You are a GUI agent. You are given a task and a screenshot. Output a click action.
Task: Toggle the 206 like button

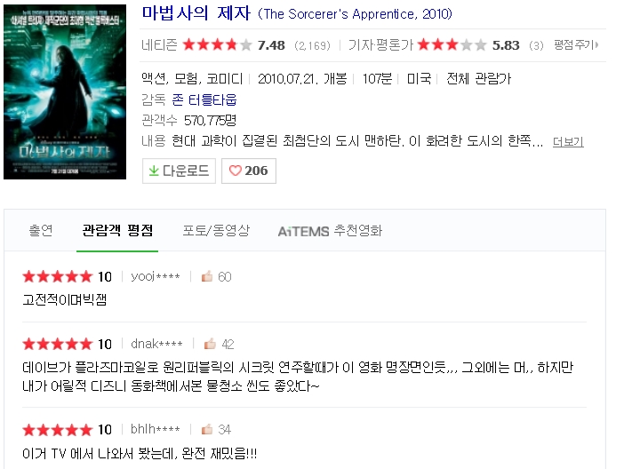[249, 171]
